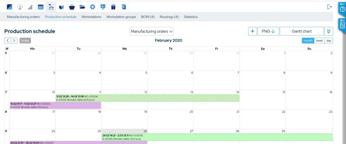Click day number 3 in calendar
Screen dimensions: 346x144
[x=54, y=73]
